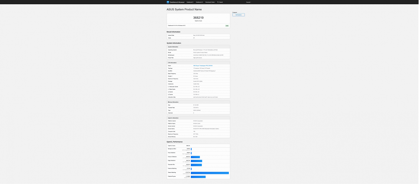Click the 368219 OpenCL score

198,18
